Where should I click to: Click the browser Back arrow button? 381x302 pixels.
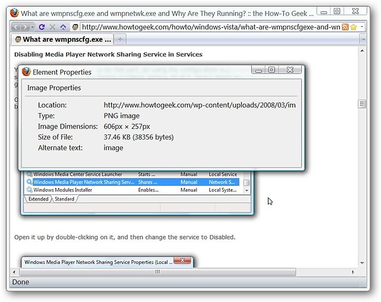15,27
